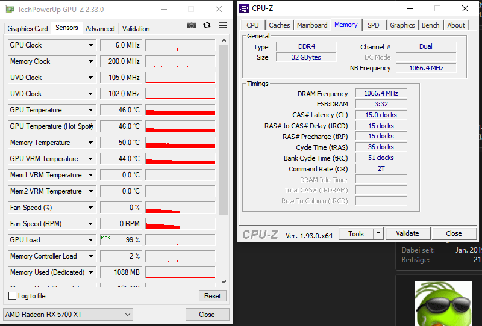Image resolution: width=482 pixels, height=326 pixels.
Task: Open the GPU Temperature sensor dropdown
Action: click(90, 110)
